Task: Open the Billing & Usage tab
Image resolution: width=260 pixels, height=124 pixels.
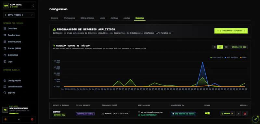Action: pos(87,18)
